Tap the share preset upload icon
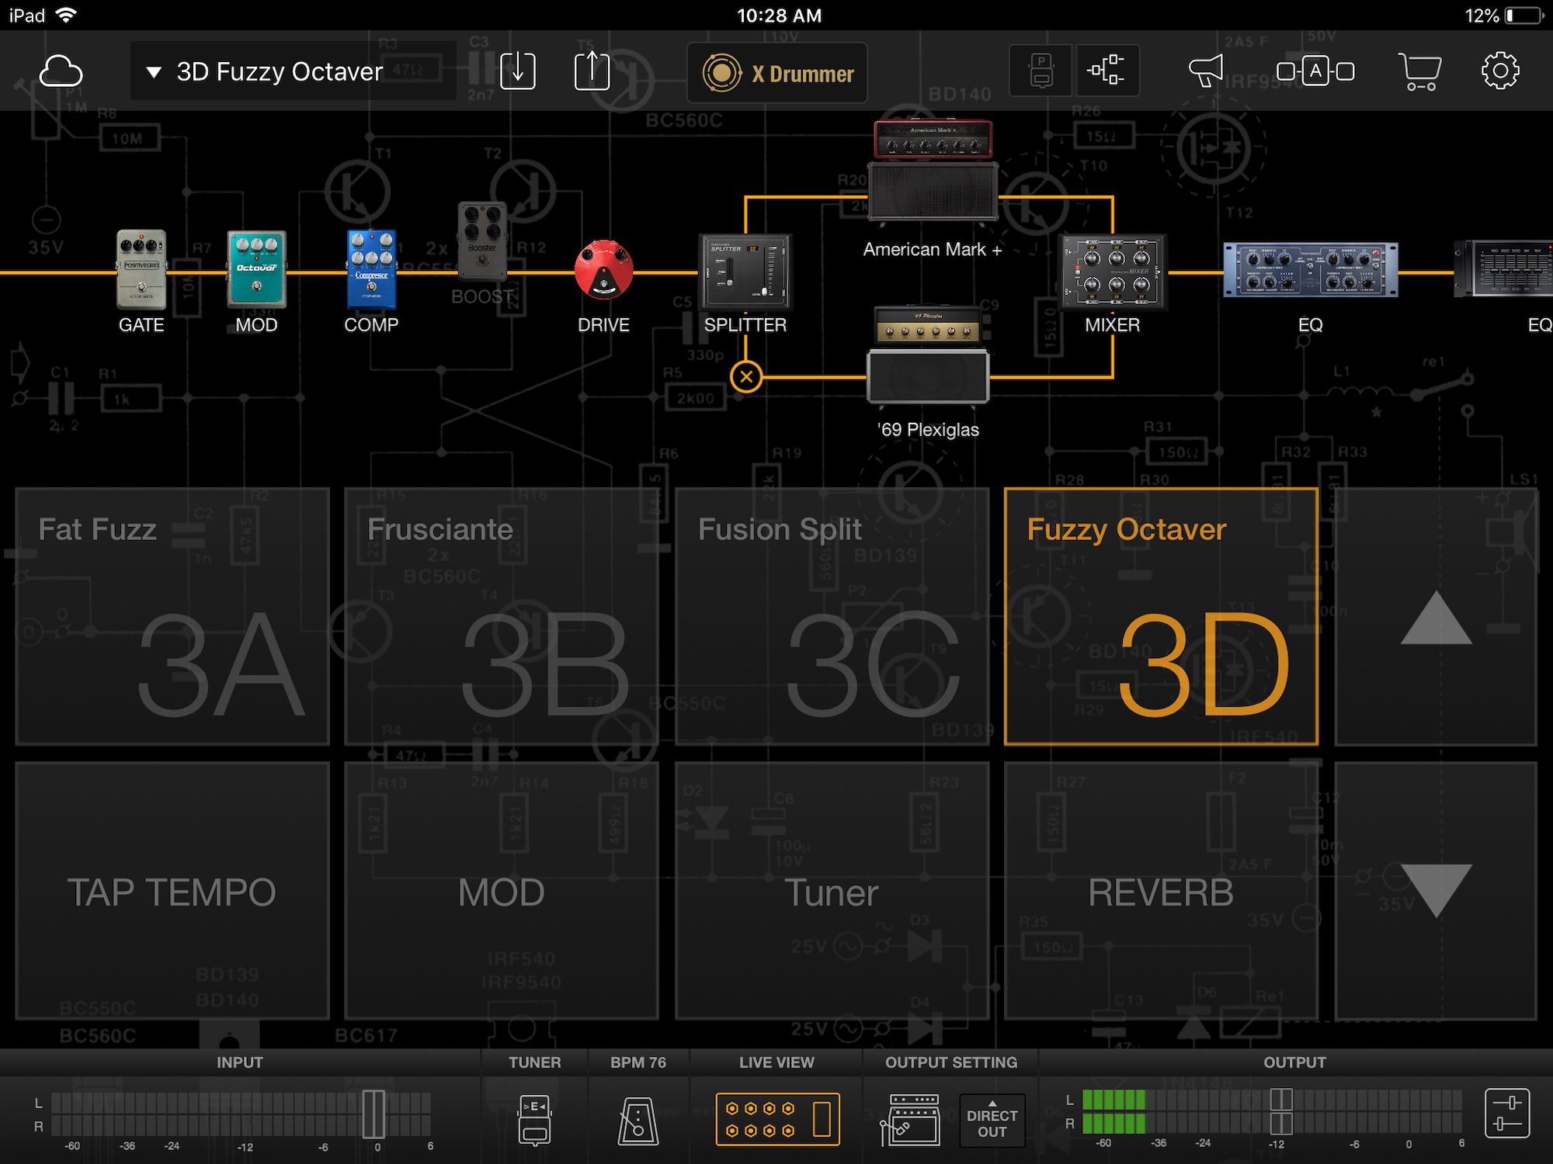 (592, 71)
